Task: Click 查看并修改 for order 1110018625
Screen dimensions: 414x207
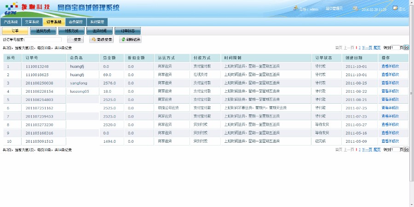Action: [x=390, y=74]
